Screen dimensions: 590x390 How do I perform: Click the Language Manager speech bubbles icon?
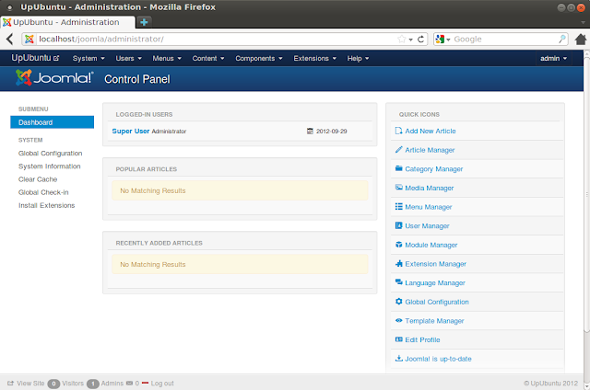[399, 282]
